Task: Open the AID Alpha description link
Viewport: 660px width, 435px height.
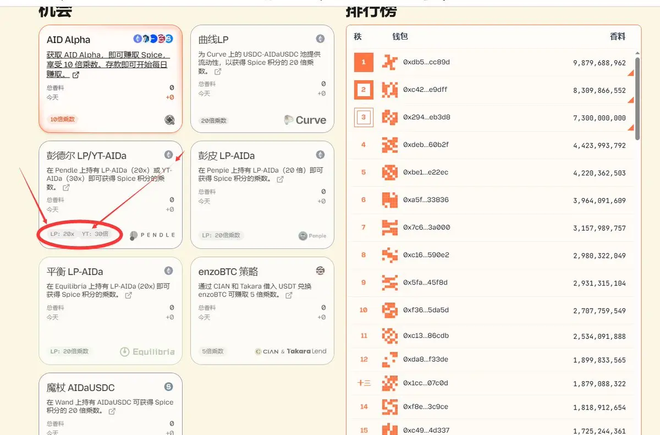Action: coord(108,64)
